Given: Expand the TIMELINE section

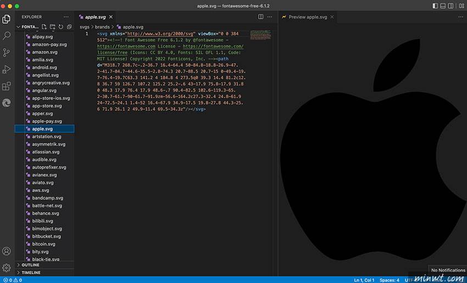Looking at the screenshot, I should click(31, 273).
